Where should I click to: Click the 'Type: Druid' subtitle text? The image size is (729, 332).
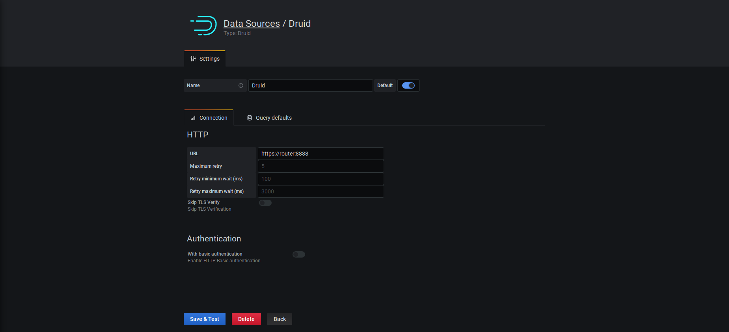click(x=237, y=33)
